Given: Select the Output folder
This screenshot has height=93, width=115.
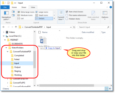Looking at the screenshot, I should (17, 67).
